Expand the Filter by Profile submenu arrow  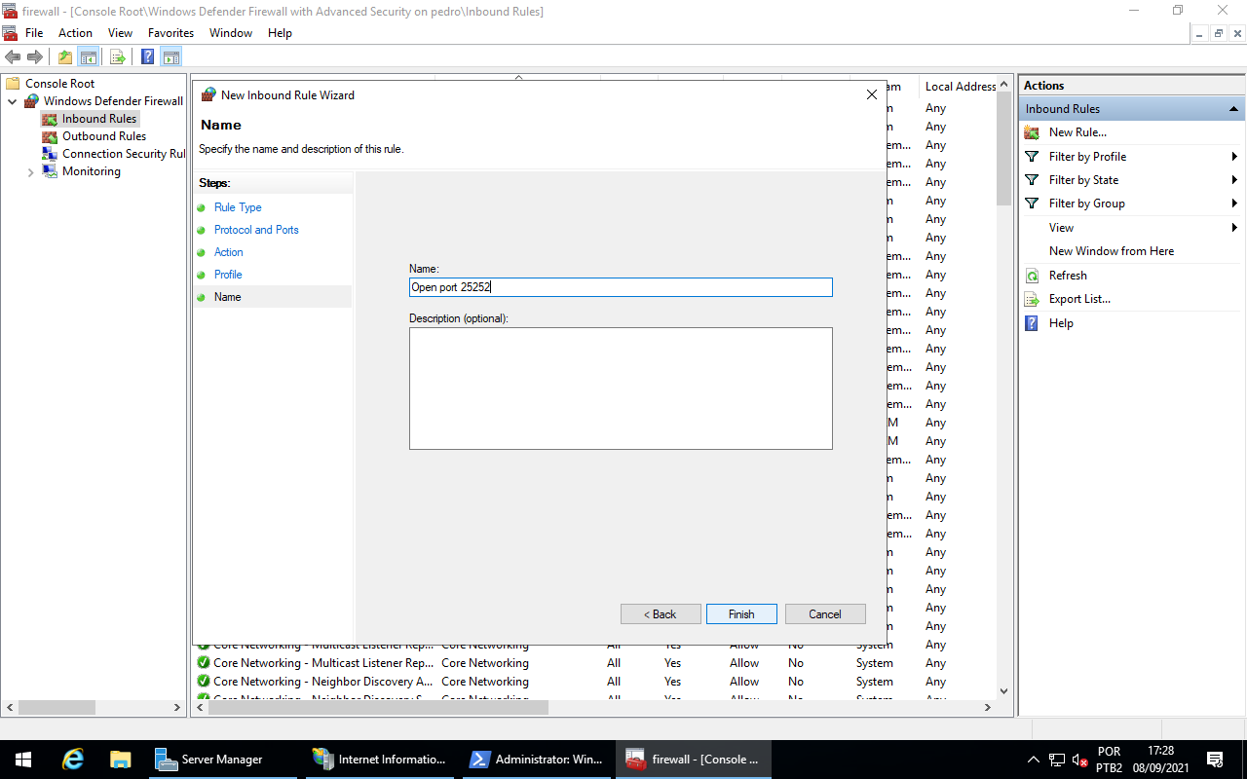point(1234,157)
